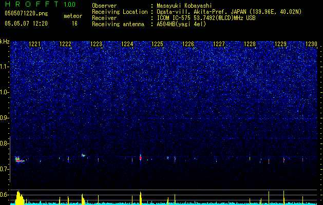Click the ICOM IC-575 receiver text
Screen dimensions: 323x205
[x=206, y=18]
